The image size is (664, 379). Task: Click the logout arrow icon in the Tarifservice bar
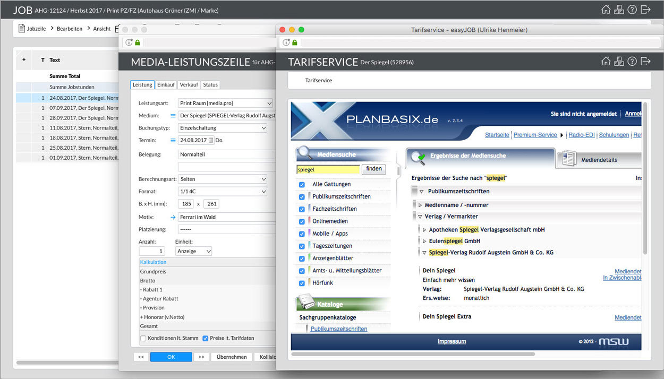646,61
